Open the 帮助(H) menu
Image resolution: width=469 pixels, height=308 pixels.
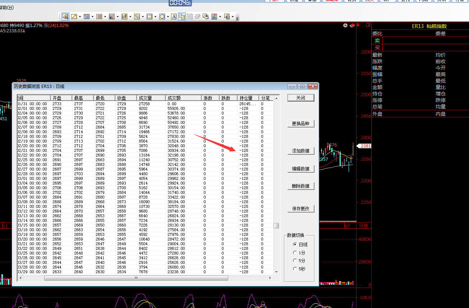pos(6,8)
